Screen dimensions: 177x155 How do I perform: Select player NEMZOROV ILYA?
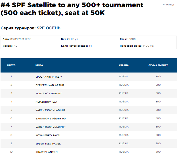point(46,102)
